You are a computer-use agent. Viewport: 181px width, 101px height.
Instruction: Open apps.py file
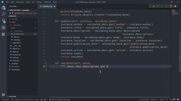(16, 52)
